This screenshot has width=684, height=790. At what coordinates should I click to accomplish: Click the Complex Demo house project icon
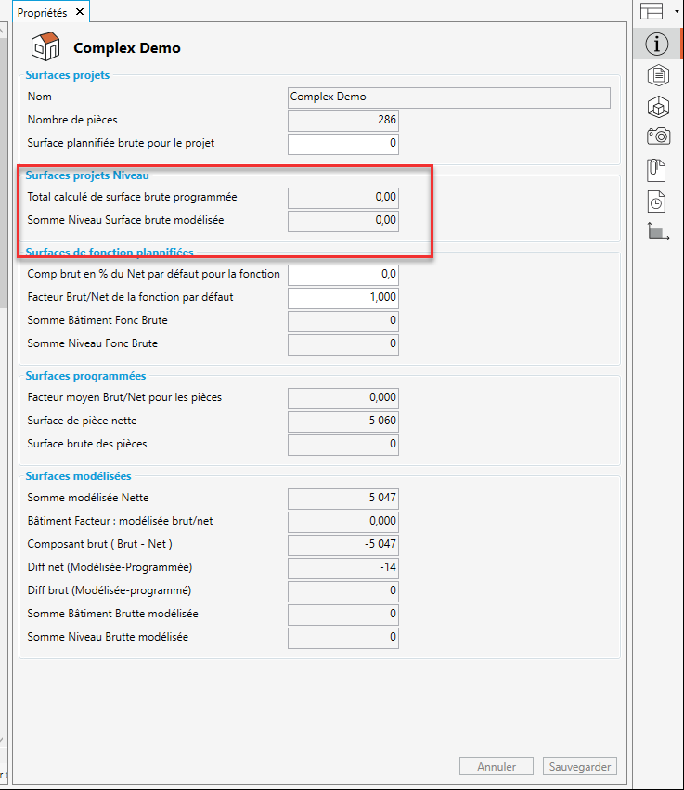click(x=45, y=46)
